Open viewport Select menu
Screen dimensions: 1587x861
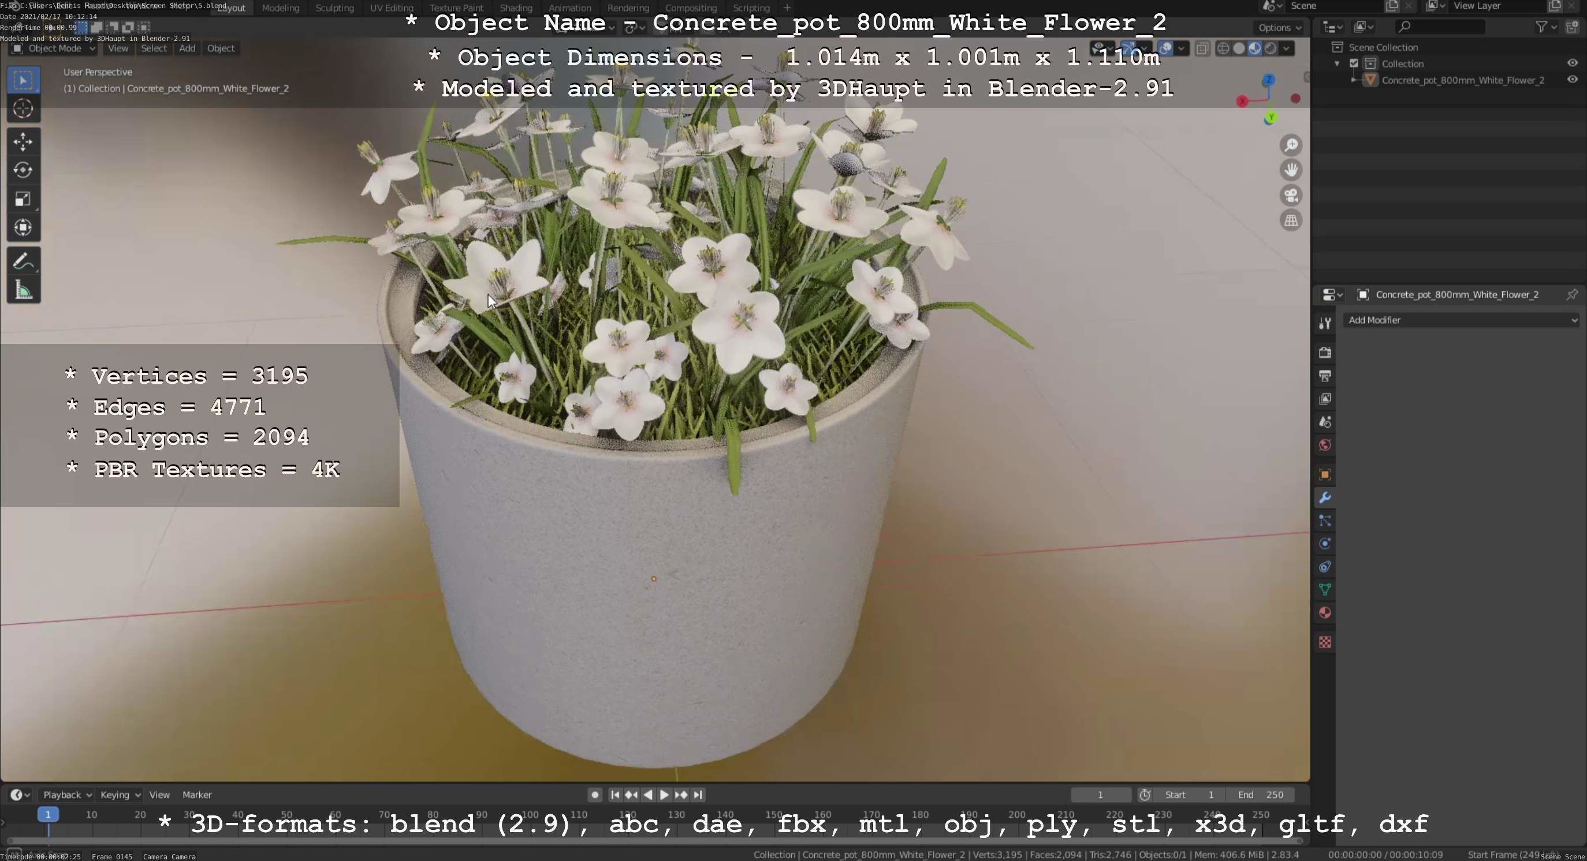pyautogui.click(x=154, y=48)
